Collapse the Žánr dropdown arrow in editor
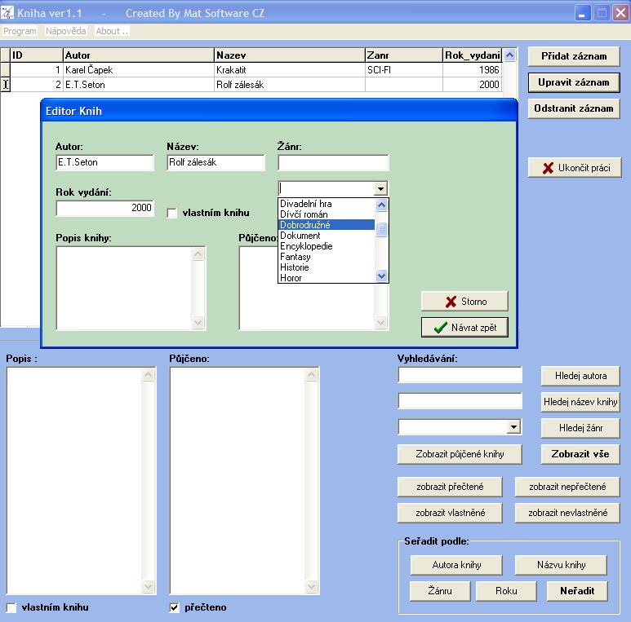This screenshot has width=631, height=622. 380,188
